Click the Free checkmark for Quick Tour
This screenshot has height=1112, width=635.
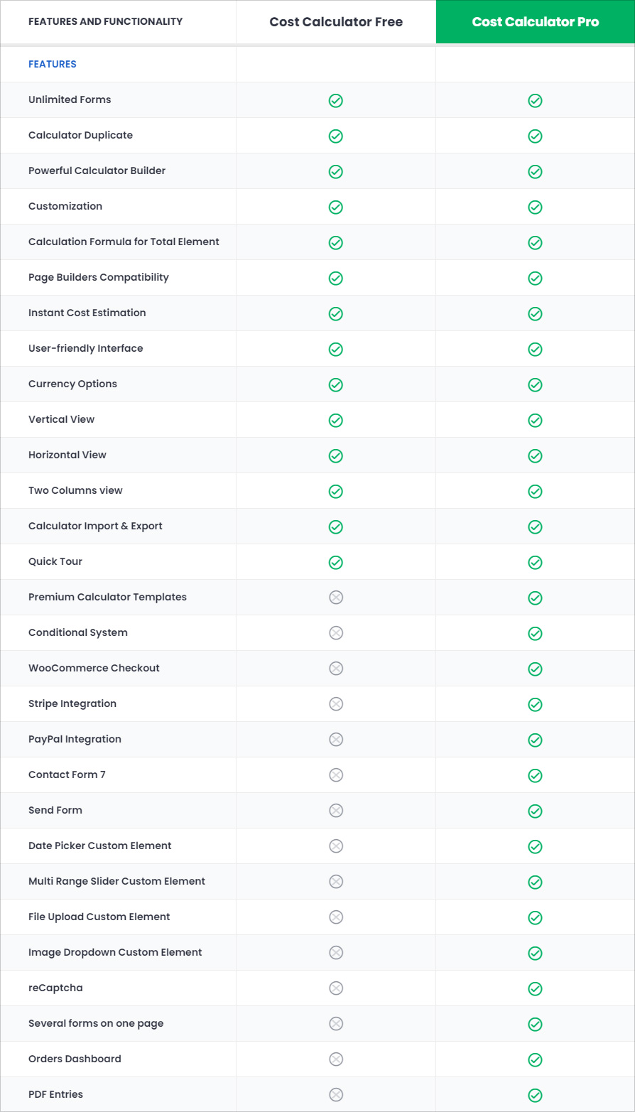point(336,562)
